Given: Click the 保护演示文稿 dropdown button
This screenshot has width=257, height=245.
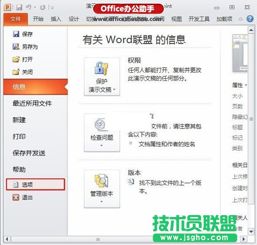Looking at the screenshot, I should [x=102, y=76].
